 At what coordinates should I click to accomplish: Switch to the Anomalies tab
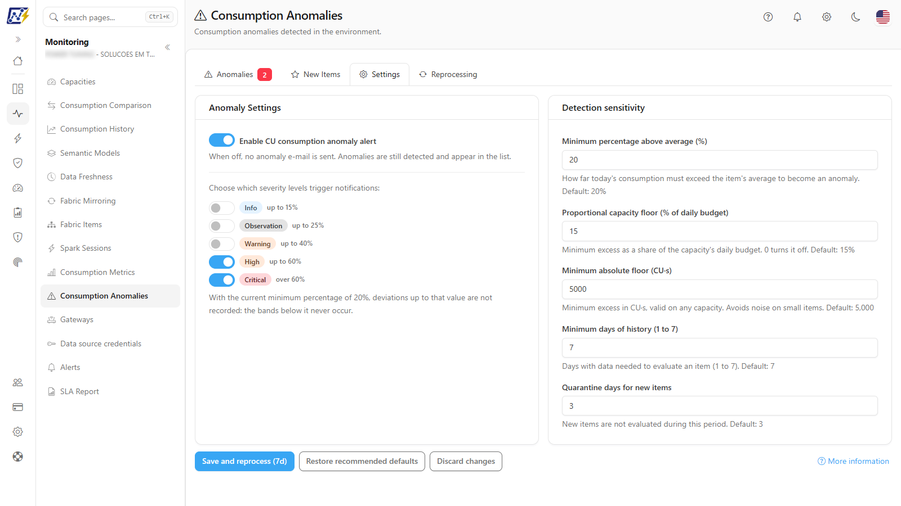pos(238,74)
